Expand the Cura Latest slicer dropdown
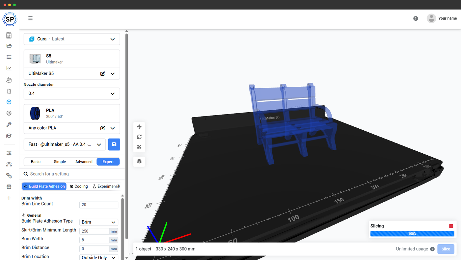 [72, 39]
